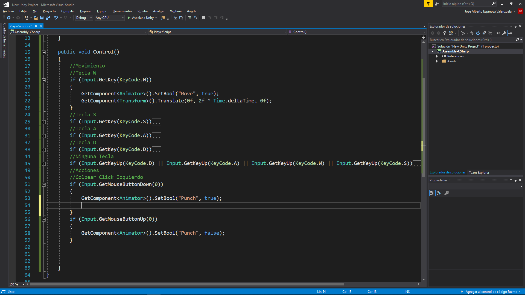The image size is (525, 295).
Task: Switch to the Team Explorer tab
Action: click(x=479, y=173)
